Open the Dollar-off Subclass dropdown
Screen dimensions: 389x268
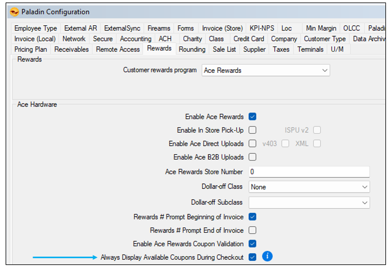(309, 202)
